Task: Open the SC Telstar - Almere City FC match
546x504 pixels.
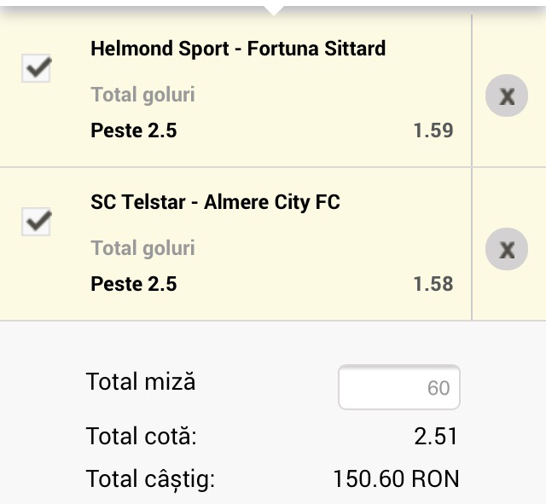Action: (215, 202)
